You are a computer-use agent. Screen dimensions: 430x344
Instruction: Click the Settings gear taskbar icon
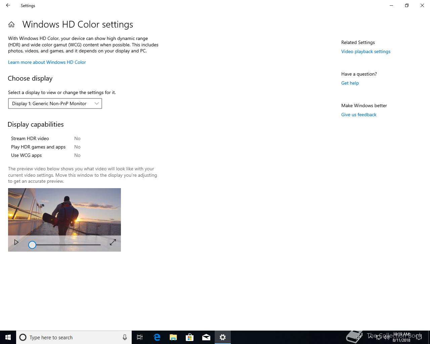coord(223,337)
